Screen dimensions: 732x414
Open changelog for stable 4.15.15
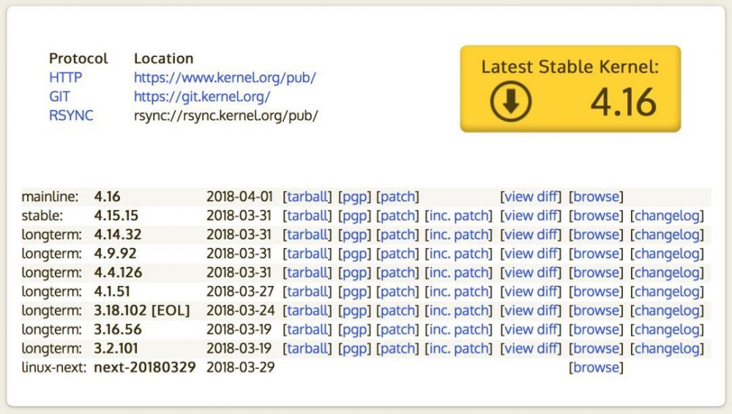pyautogui.click(x=667, y=216)
